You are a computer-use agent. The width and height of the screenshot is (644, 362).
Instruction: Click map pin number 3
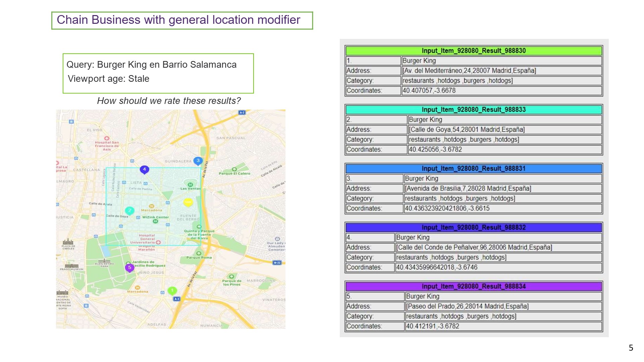pos(198,161)
